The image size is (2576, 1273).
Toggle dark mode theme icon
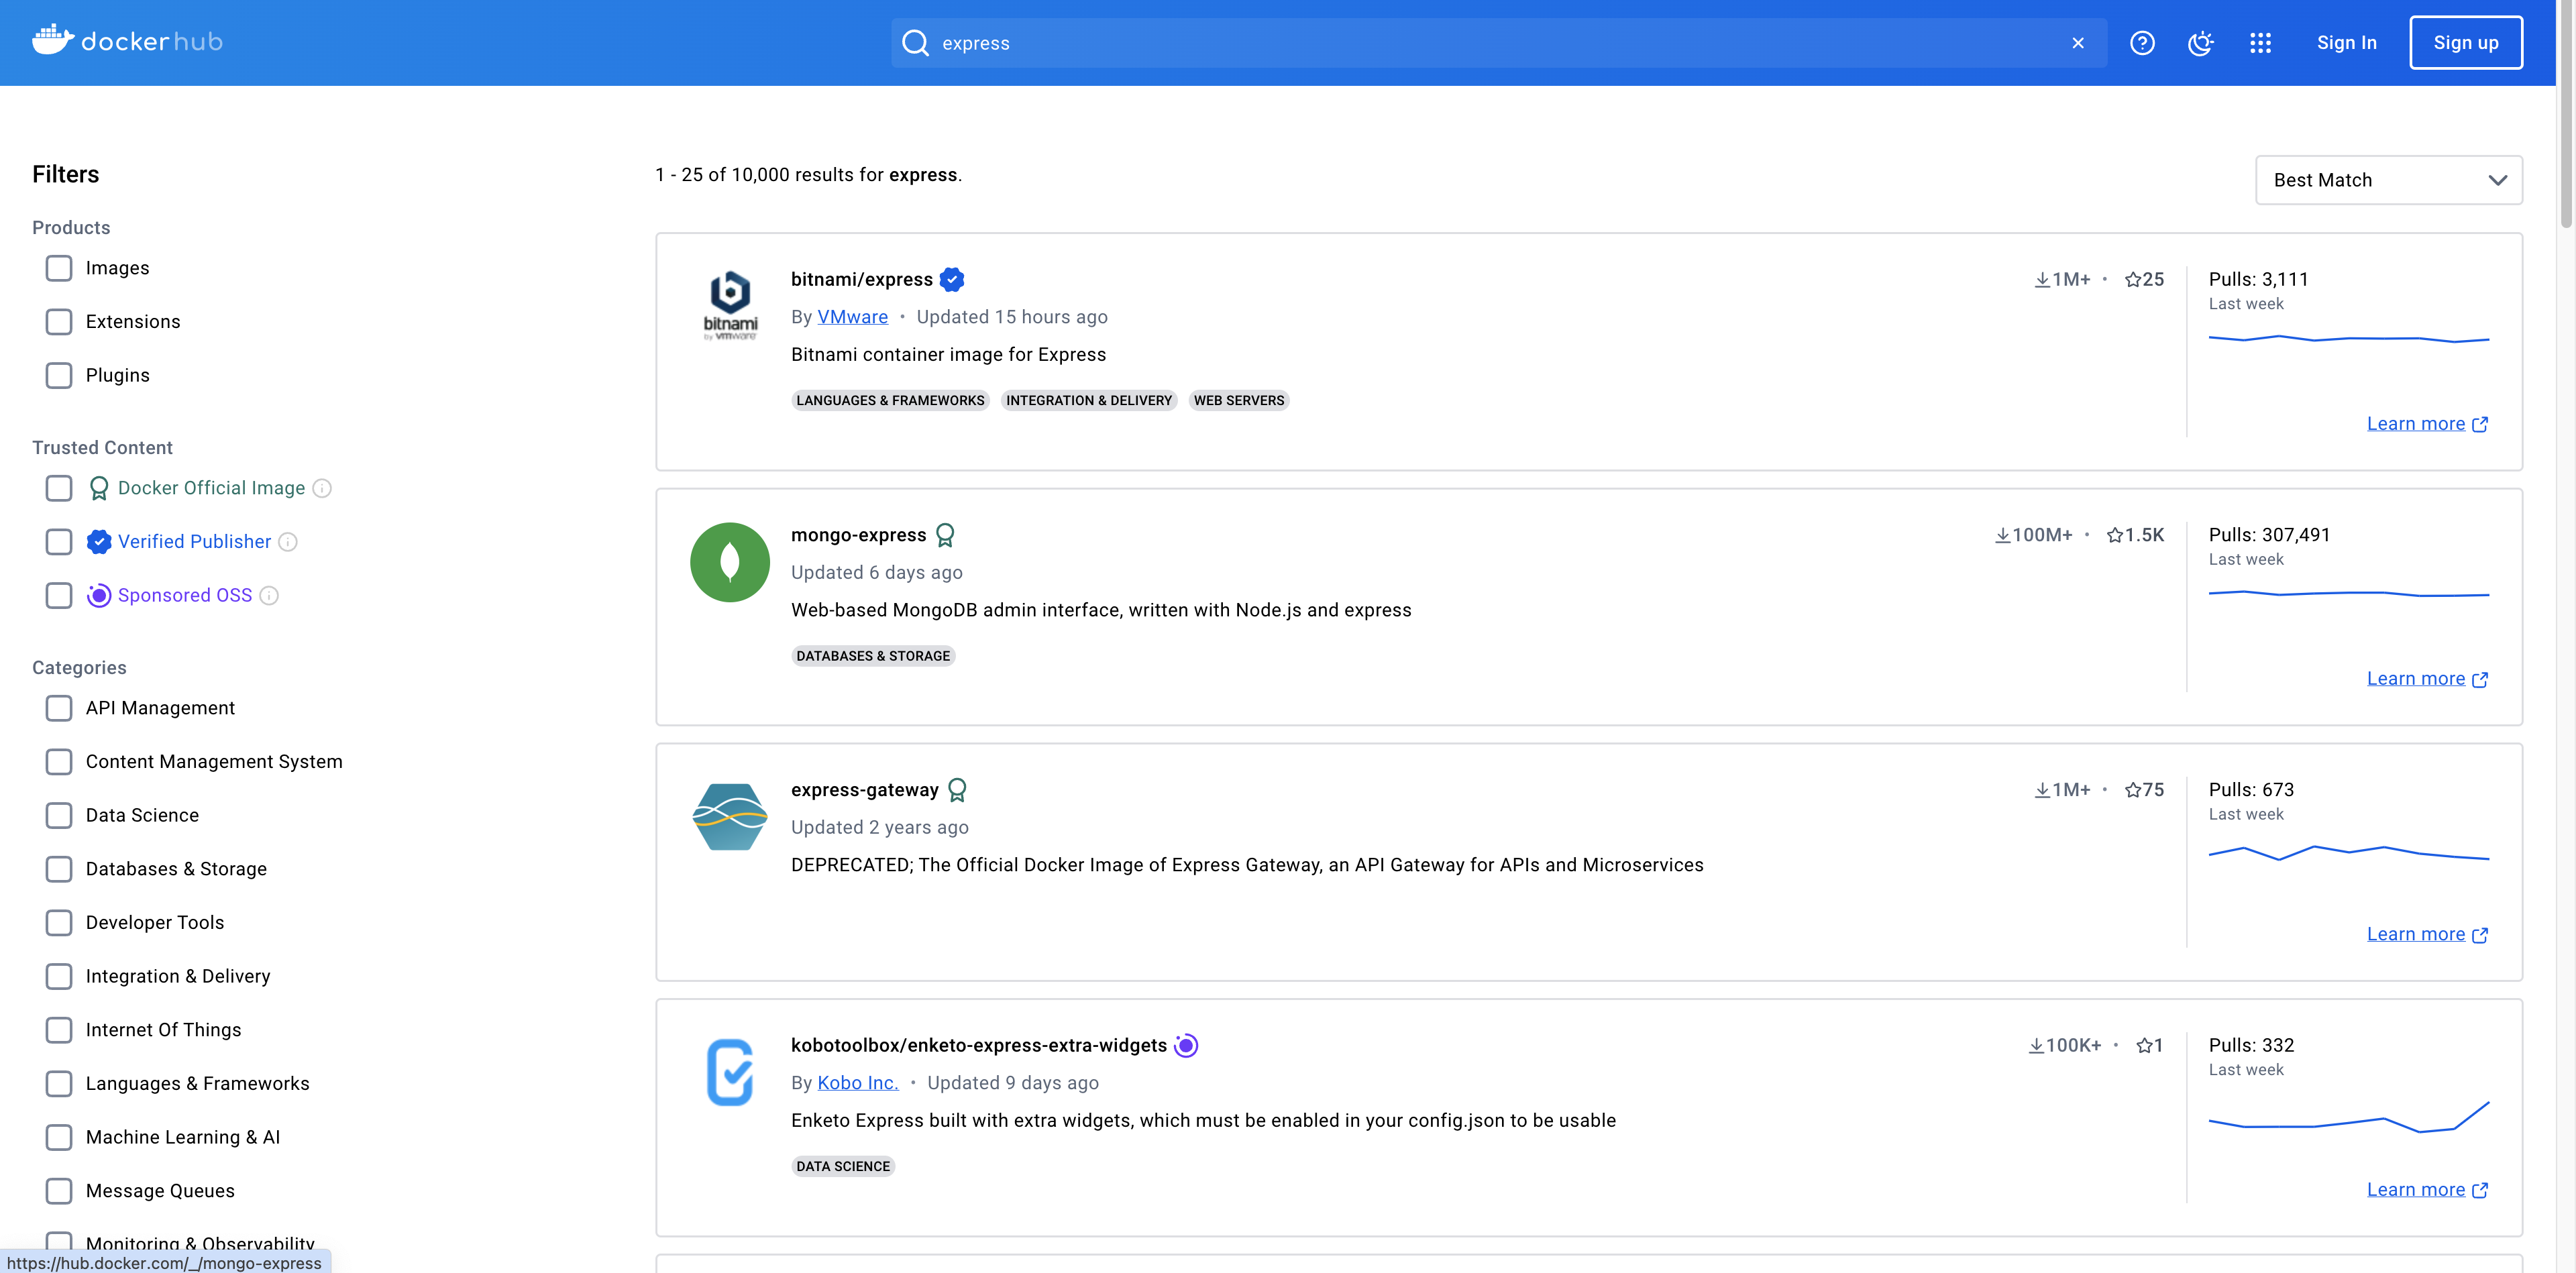click(2200, 43)
